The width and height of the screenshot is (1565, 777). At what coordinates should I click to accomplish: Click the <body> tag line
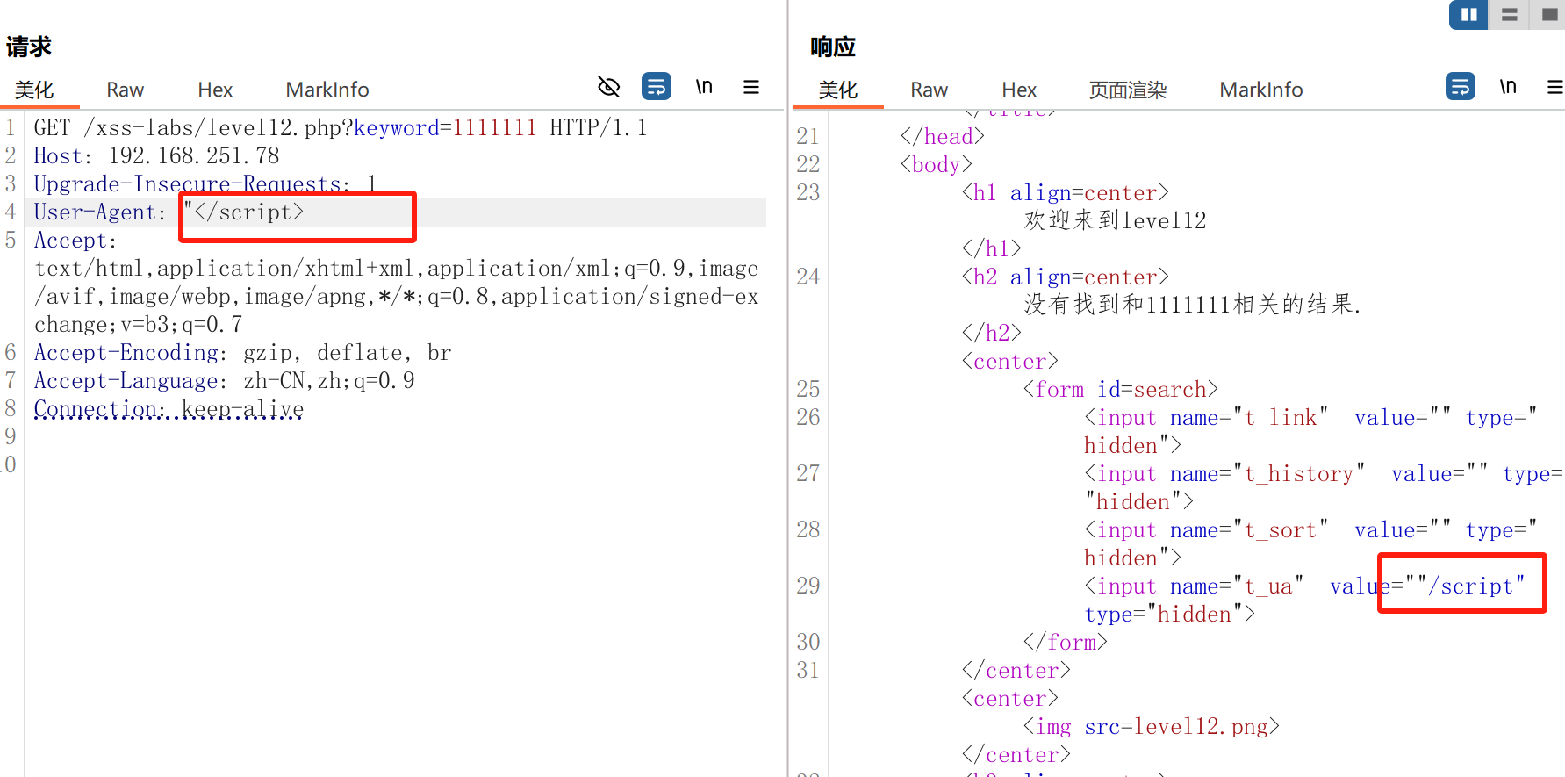(936, 165)
